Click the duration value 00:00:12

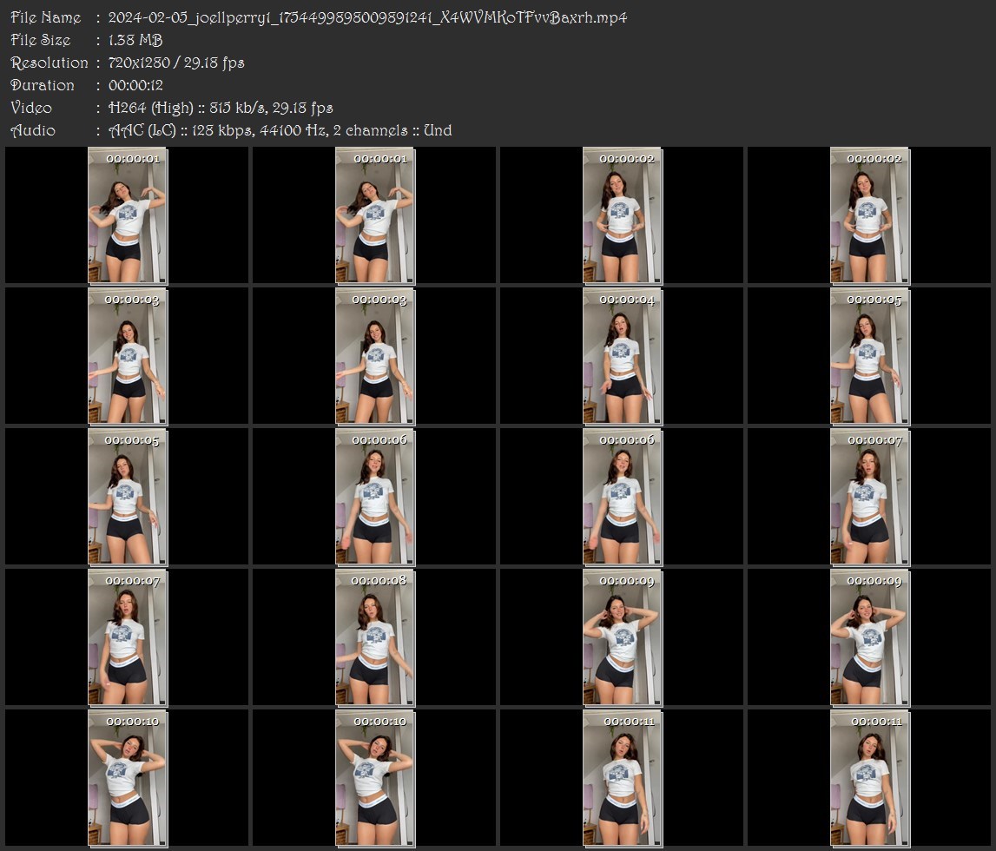[x=135, y=85]
